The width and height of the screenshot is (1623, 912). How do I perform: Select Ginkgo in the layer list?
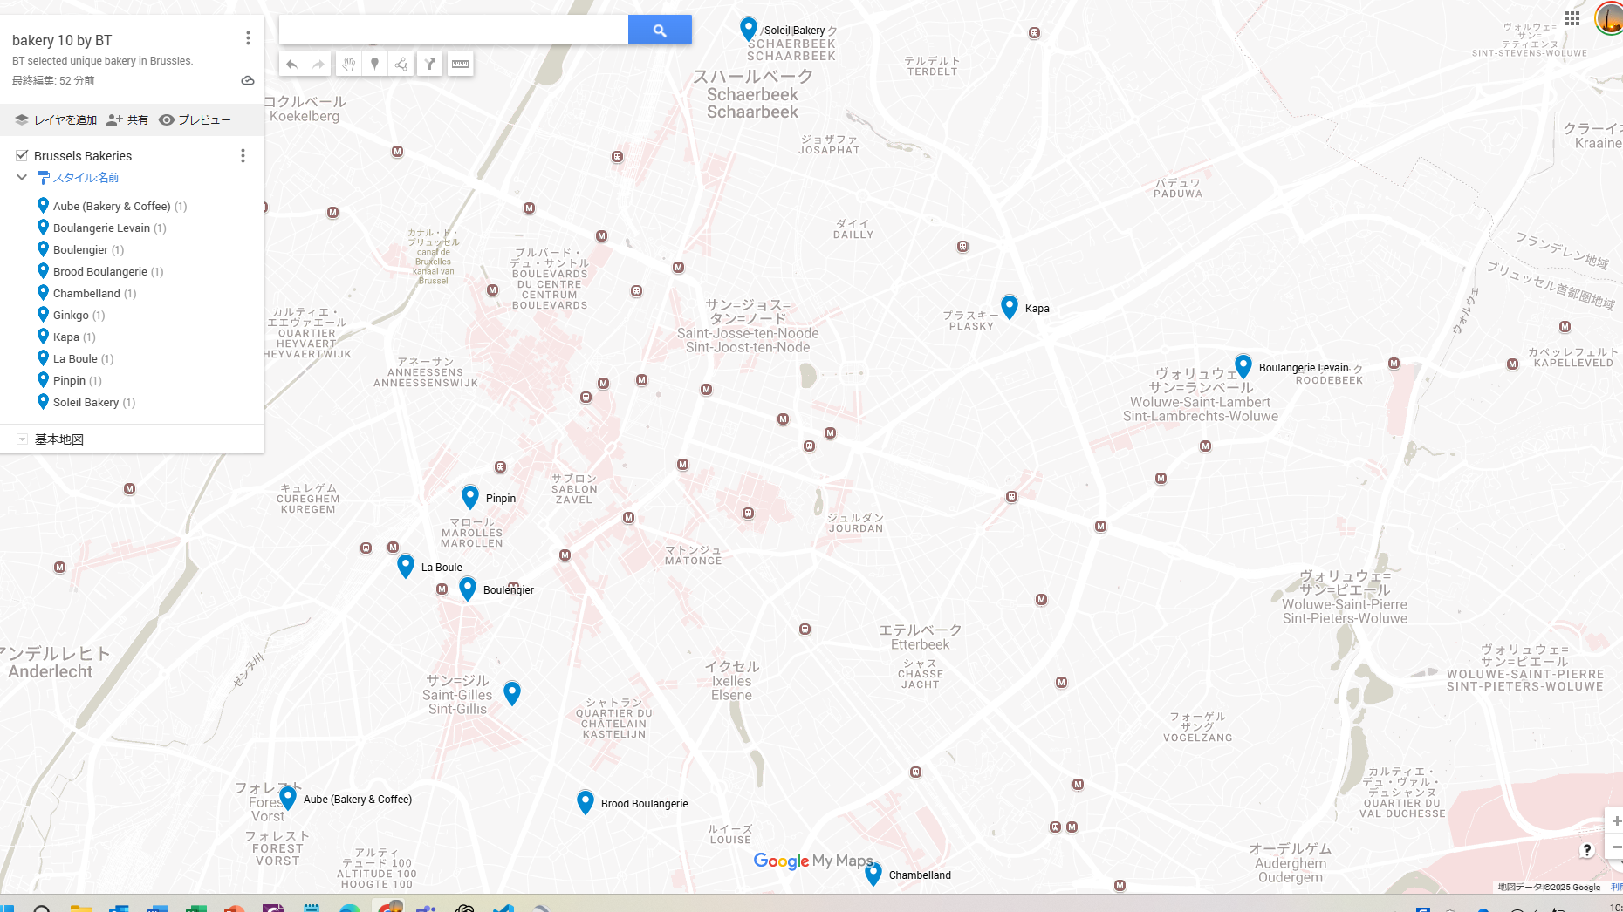(71, 316)
